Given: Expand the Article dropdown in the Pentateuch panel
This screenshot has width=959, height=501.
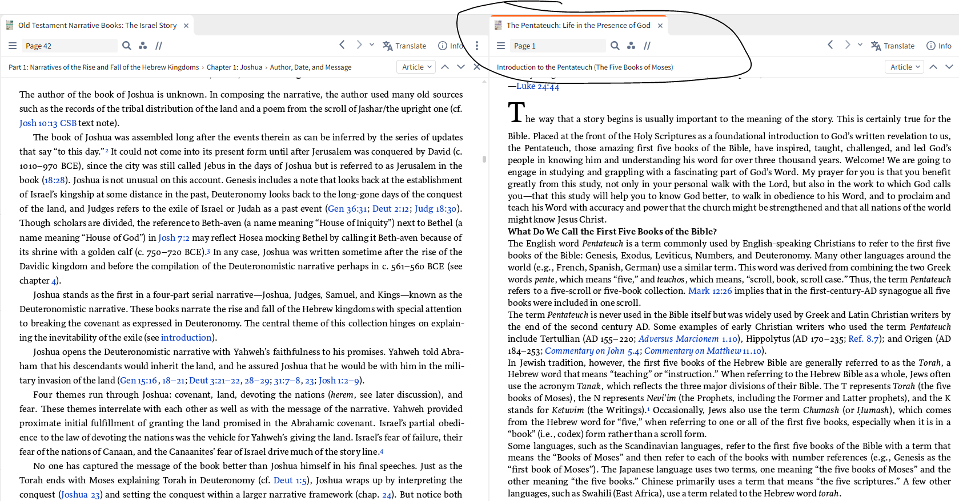Looking at the screenshot, I should pyautogui.click(x=904, y=67).
